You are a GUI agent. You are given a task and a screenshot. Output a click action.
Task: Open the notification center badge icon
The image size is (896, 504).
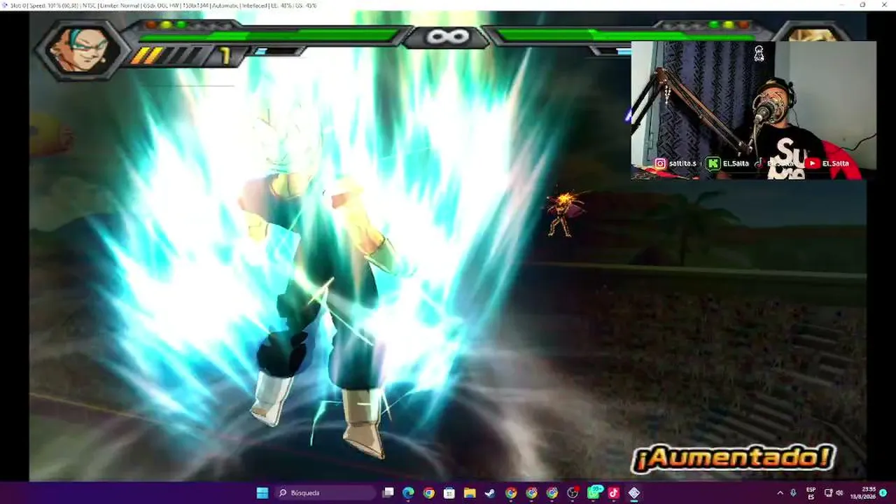click(883, 493)
